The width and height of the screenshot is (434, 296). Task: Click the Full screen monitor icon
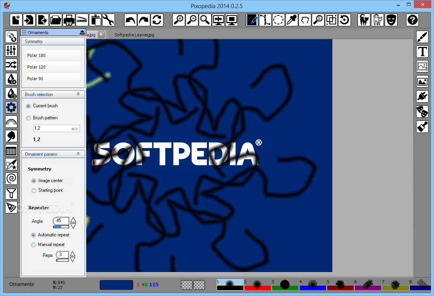(x=232, y=20)
